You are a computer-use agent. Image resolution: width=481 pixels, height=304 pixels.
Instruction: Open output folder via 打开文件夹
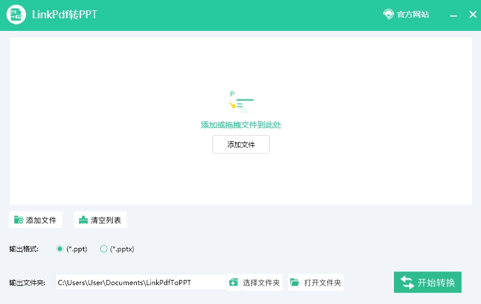click(x=323, y=282)
